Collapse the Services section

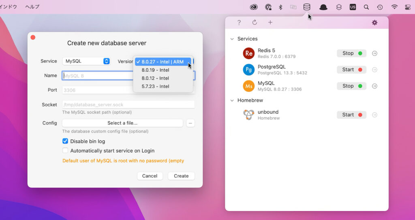click(x=232, y=39)
